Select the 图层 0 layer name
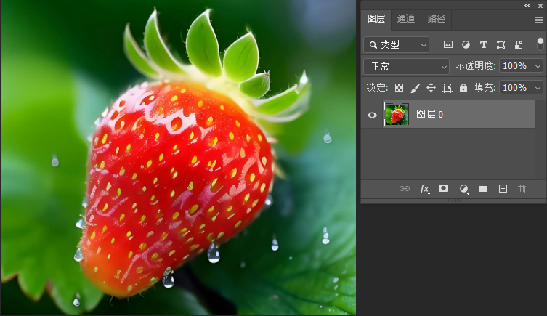547x316 pixels. (x=429, y=114)
